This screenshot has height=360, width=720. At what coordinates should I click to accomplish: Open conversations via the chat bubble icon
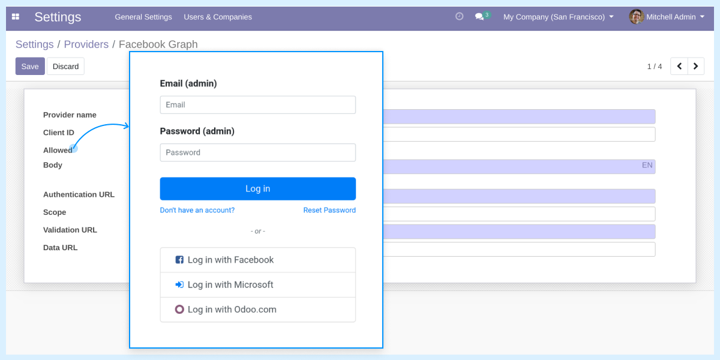coord(479,17)
